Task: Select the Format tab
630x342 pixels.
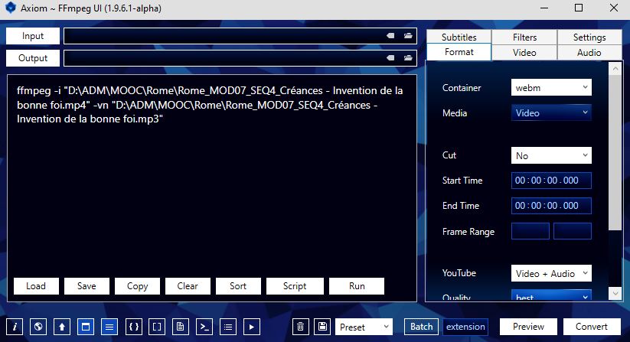Action: [459, 52]
